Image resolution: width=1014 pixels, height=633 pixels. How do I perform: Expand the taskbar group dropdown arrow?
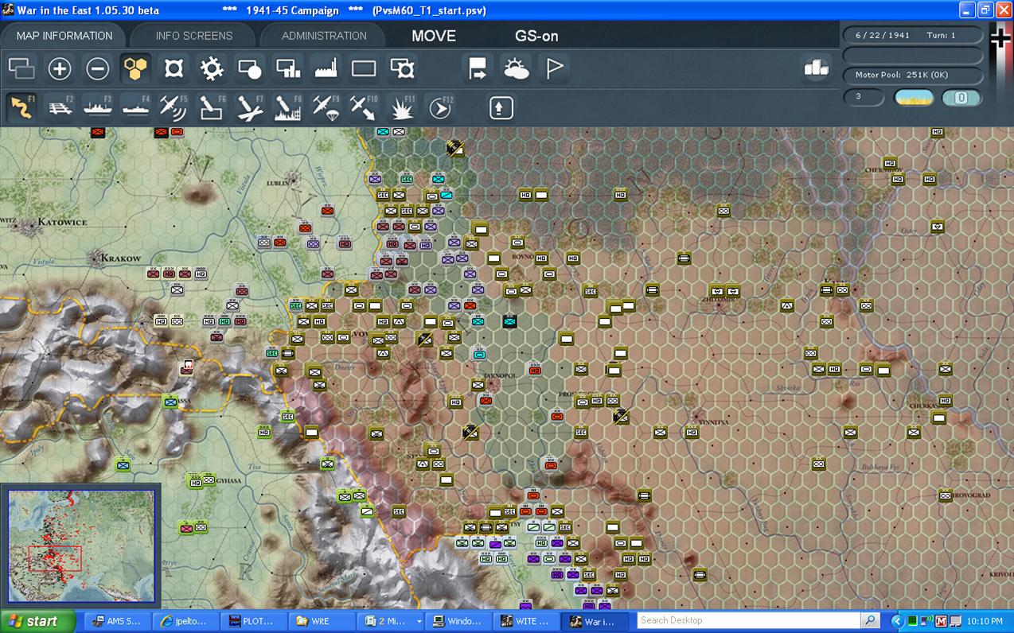point(419,621)
